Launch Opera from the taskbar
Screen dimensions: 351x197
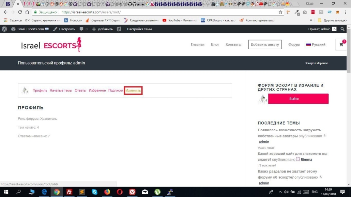coord(120,192)
